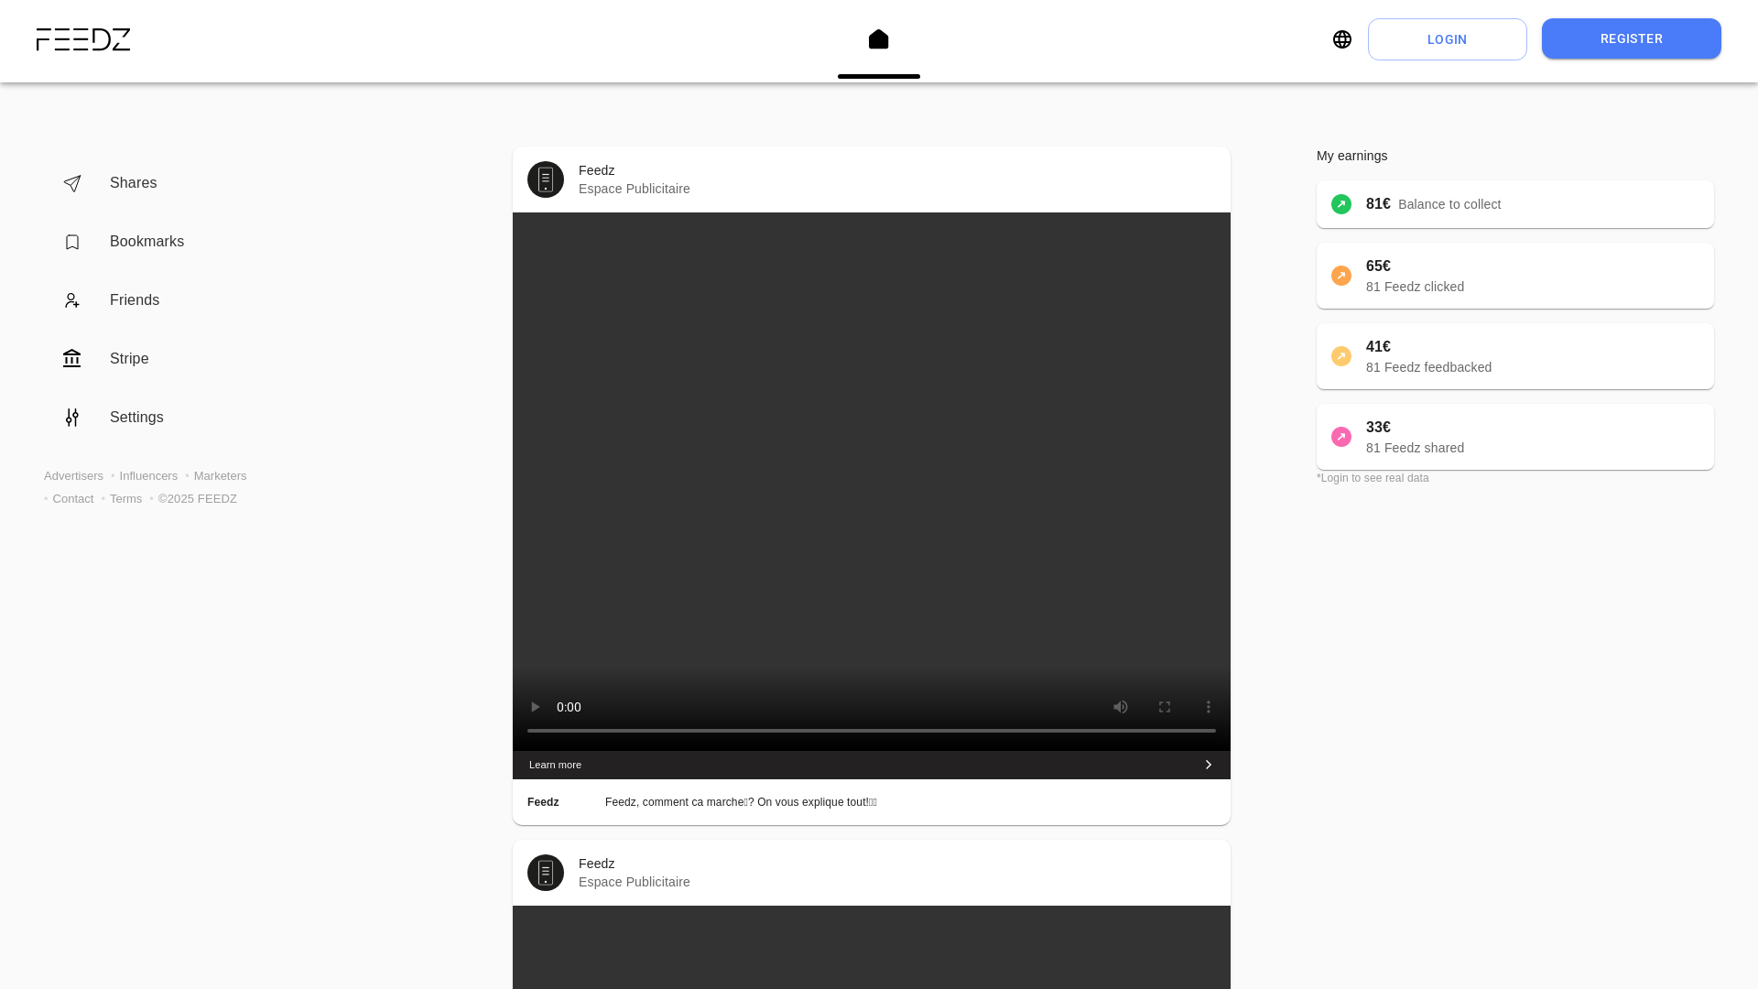
Task: Expand Learn more chevron below video
Action: pos(1208,765)
